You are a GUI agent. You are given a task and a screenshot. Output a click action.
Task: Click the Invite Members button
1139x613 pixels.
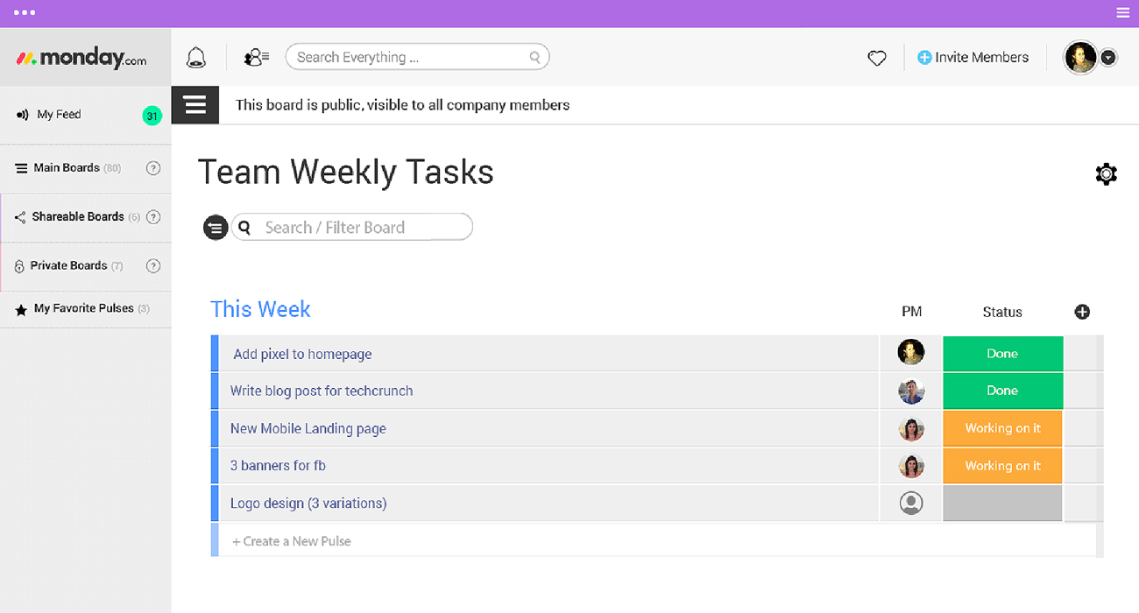click(973, 57)
